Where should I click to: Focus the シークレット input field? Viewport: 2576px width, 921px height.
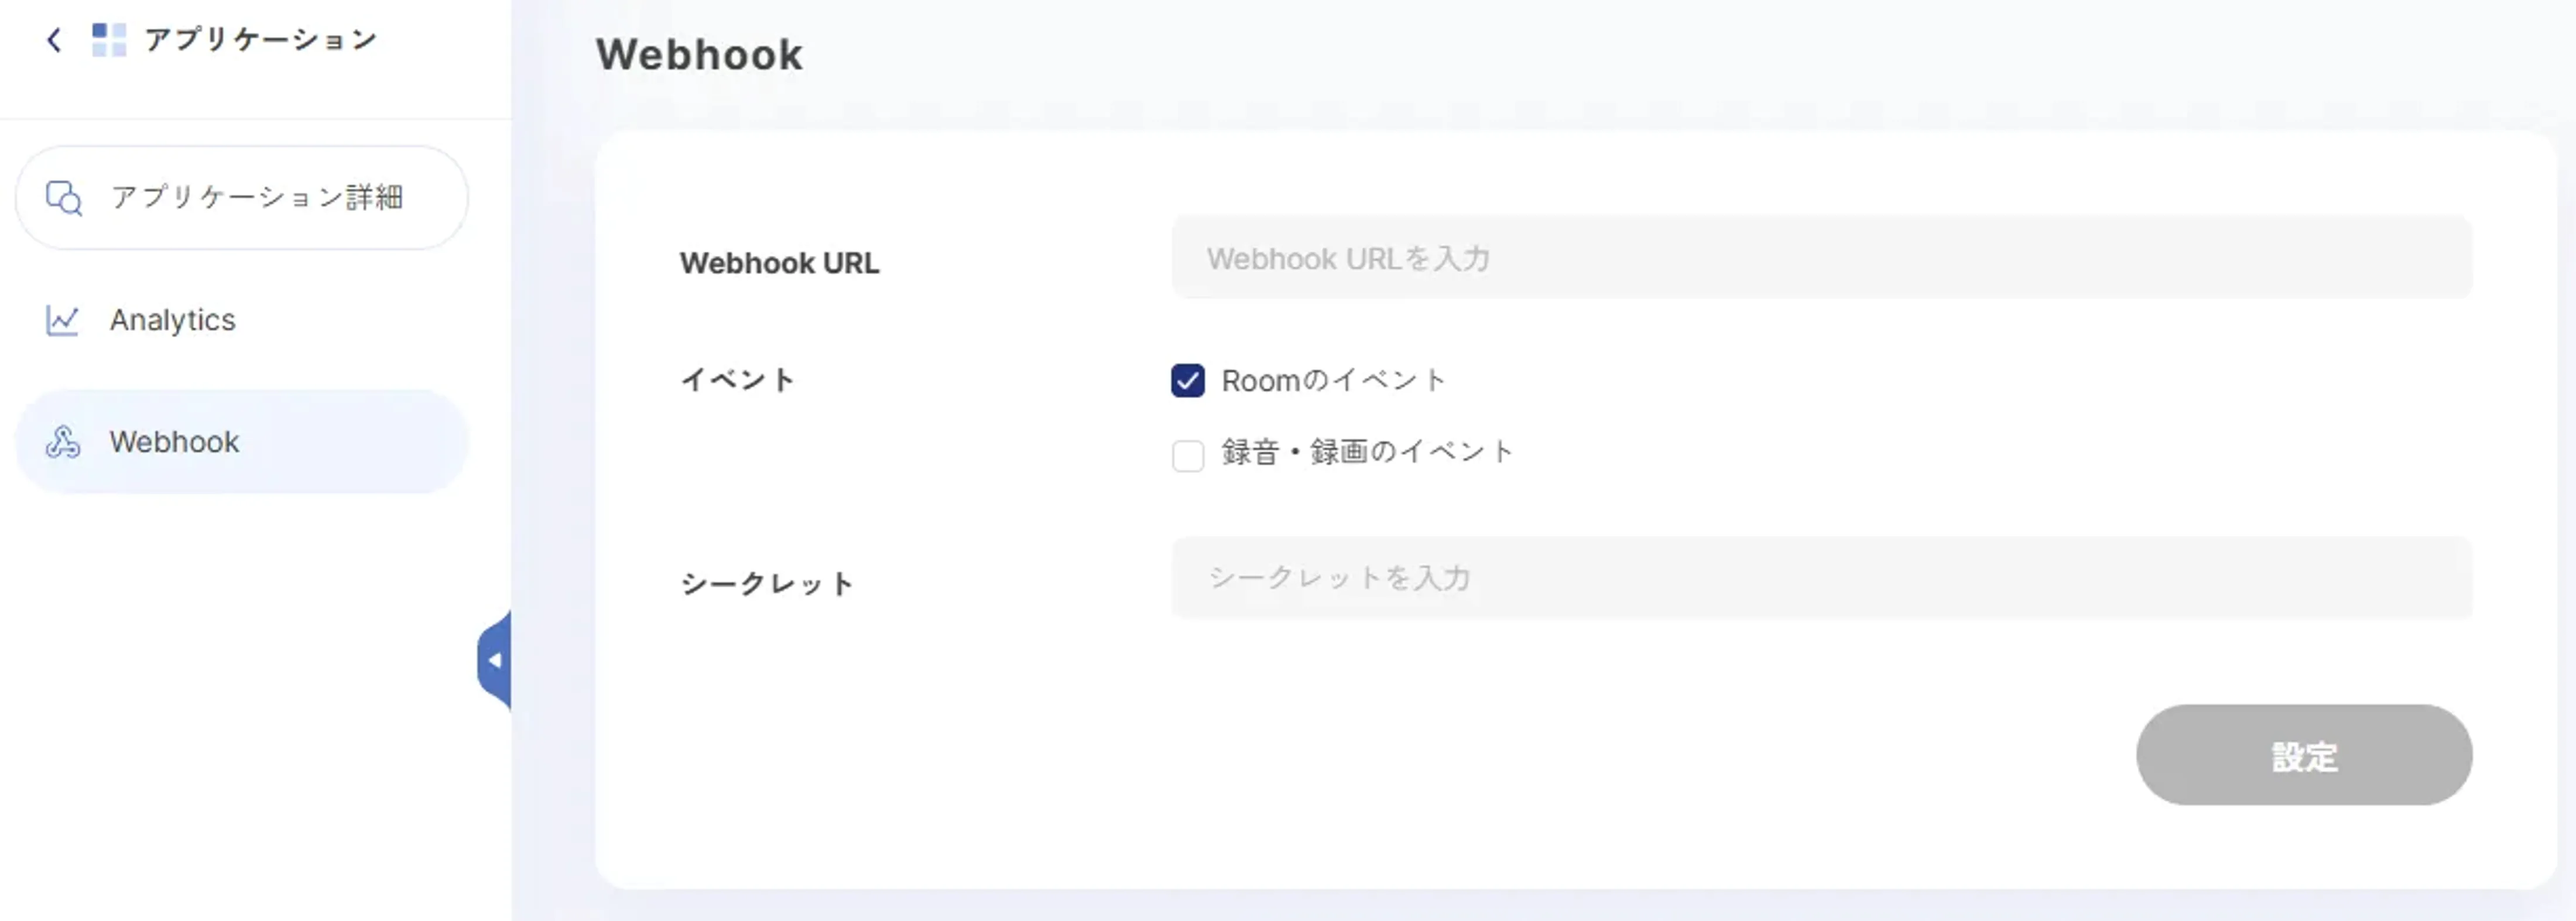click(x=1821, y=578)
